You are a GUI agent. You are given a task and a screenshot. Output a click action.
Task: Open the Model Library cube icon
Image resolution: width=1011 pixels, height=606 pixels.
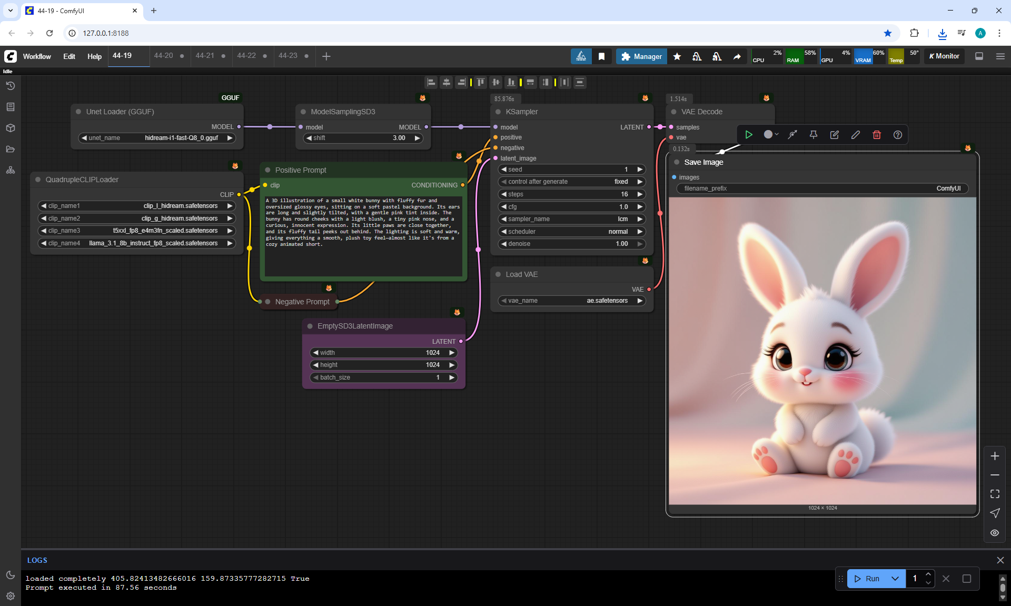click(10, 128)
